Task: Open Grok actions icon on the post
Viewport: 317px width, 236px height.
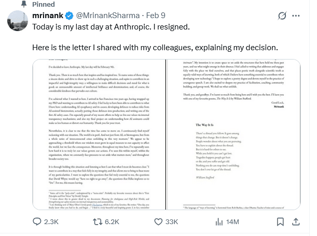Action: (283, 16)
